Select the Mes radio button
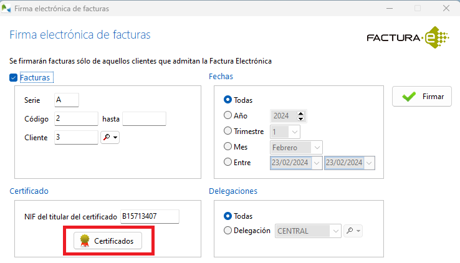Viewport: 460px width, 263px height. [x=228, y=147]
